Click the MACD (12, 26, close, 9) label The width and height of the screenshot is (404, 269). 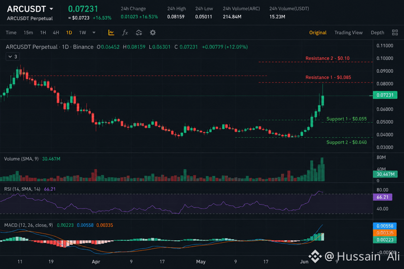(x=28, y=225)
